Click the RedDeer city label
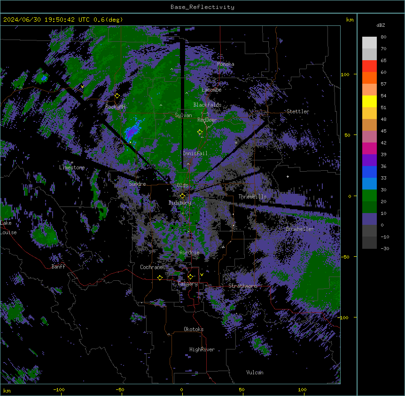The image size is (405, 396). [x=207, y=120]
